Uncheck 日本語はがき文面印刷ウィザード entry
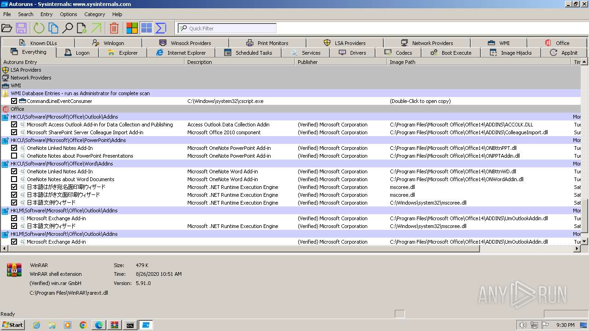 coord(14,195)
